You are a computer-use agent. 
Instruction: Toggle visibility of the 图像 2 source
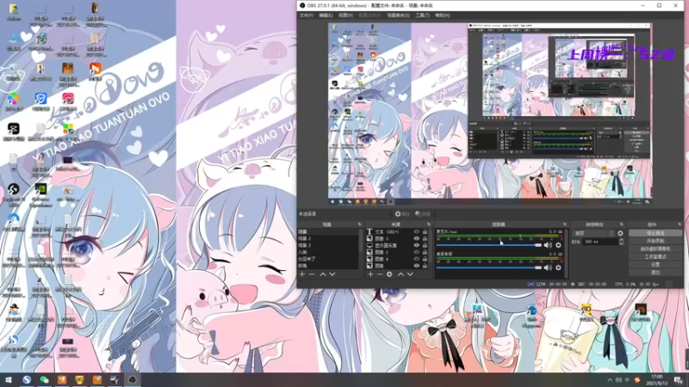coord(416,252)
